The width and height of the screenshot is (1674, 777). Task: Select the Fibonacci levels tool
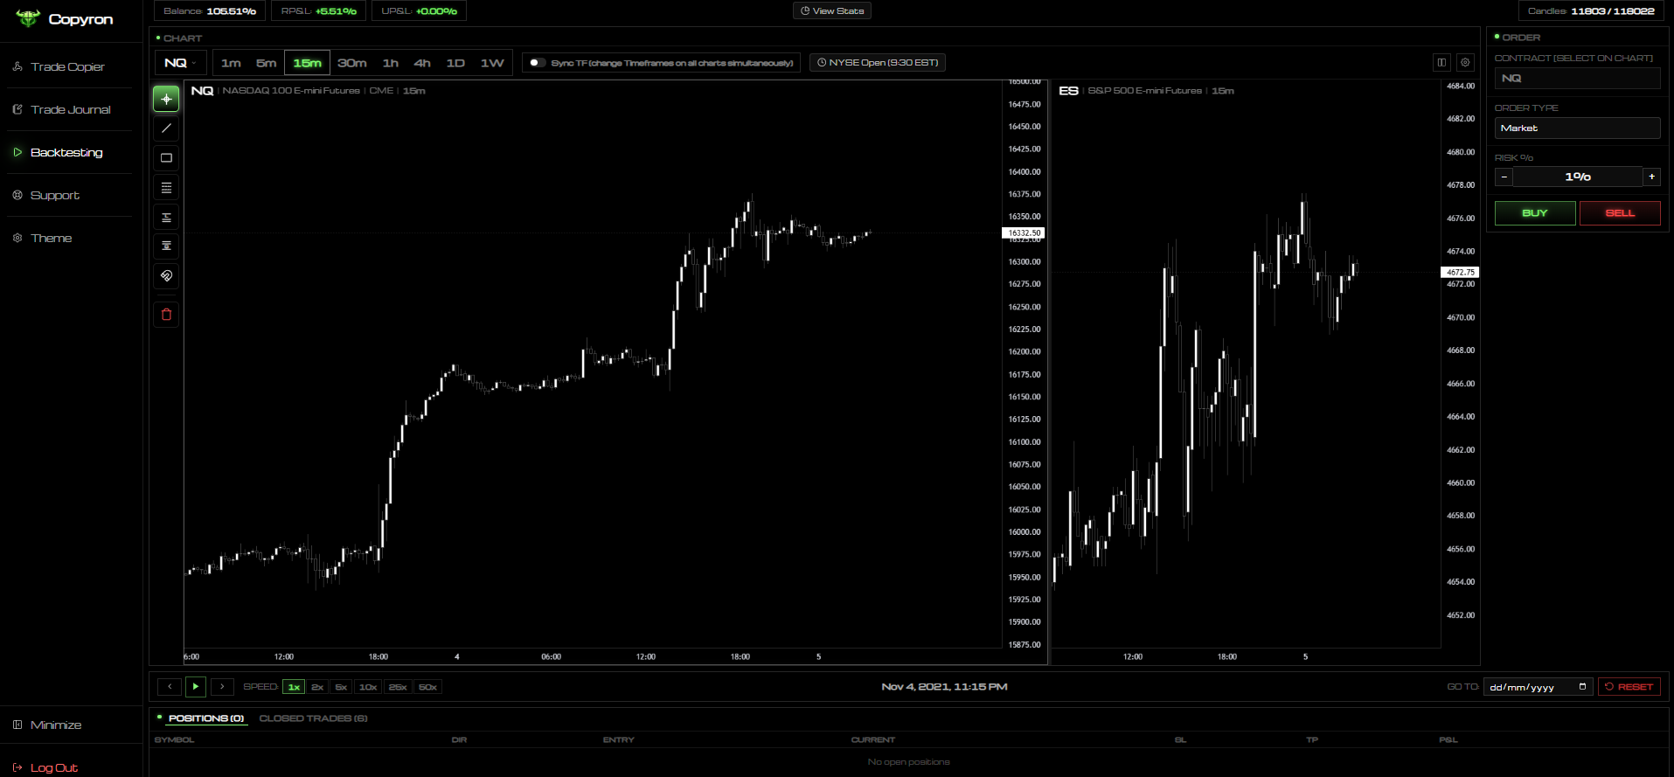[x=166, y=188]
